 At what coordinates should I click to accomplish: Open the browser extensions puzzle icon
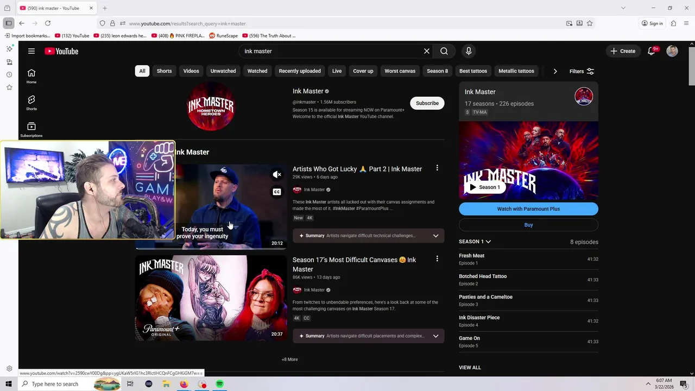pyautogui.click(x=673, y=23)
